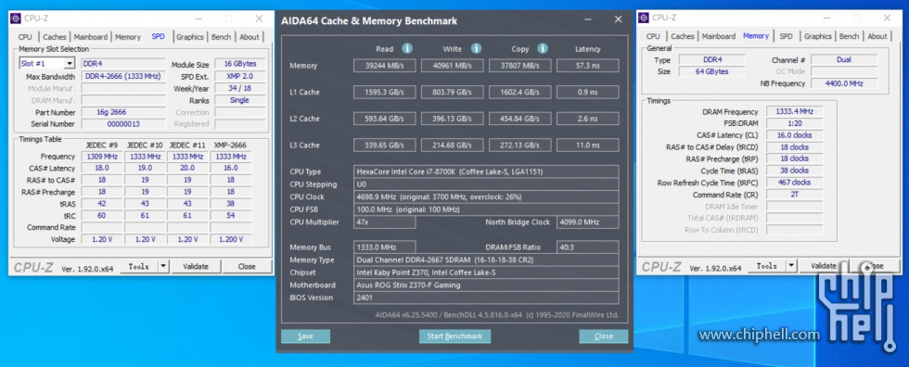Click Tools button in SPD CPU-Z window

[x=139, y=266]
